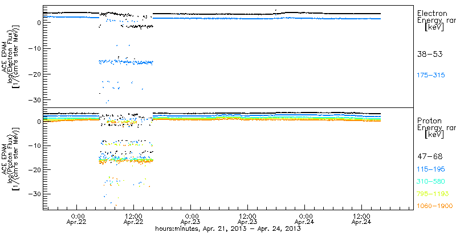This screenshot has height=233, width=456.
Task: Click the 0:00 Apr.24 time axis label
Action: coord(305,219)
